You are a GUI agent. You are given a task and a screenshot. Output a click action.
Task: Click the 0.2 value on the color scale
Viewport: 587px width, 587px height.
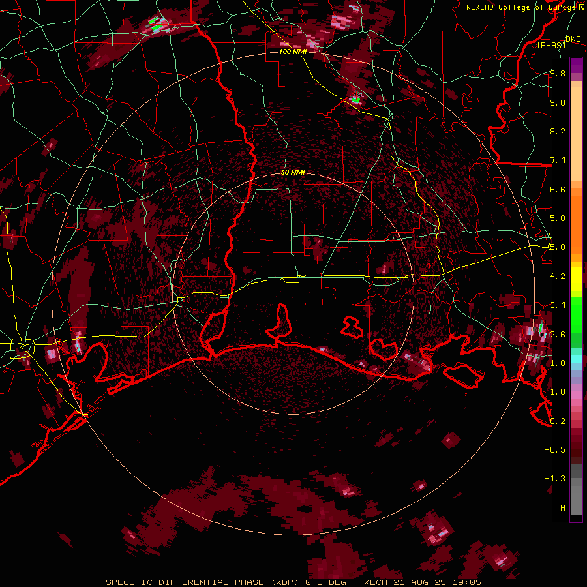tap(558, 421)
